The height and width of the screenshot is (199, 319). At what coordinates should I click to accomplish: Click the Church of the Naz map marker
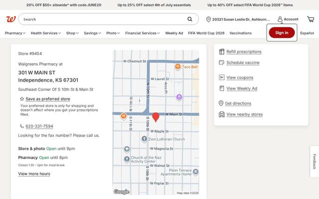pos(127,159)
